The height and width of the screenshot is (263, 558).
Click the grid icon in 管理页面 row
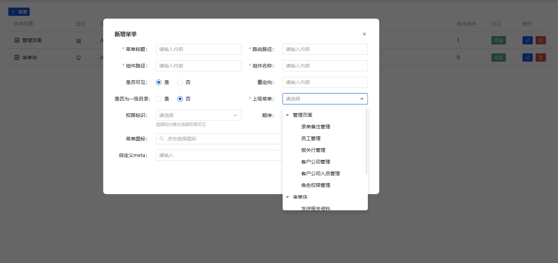(79, 41)
